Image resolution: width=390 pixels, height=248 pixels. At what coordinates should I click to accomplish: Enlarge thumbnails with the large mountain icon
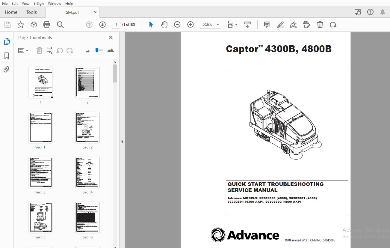[x=111, y=50]
